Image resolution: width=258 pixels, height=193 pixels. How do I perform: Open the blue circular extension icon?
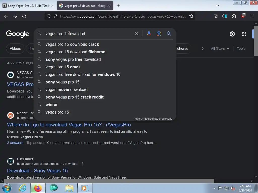tap(224, 16)
